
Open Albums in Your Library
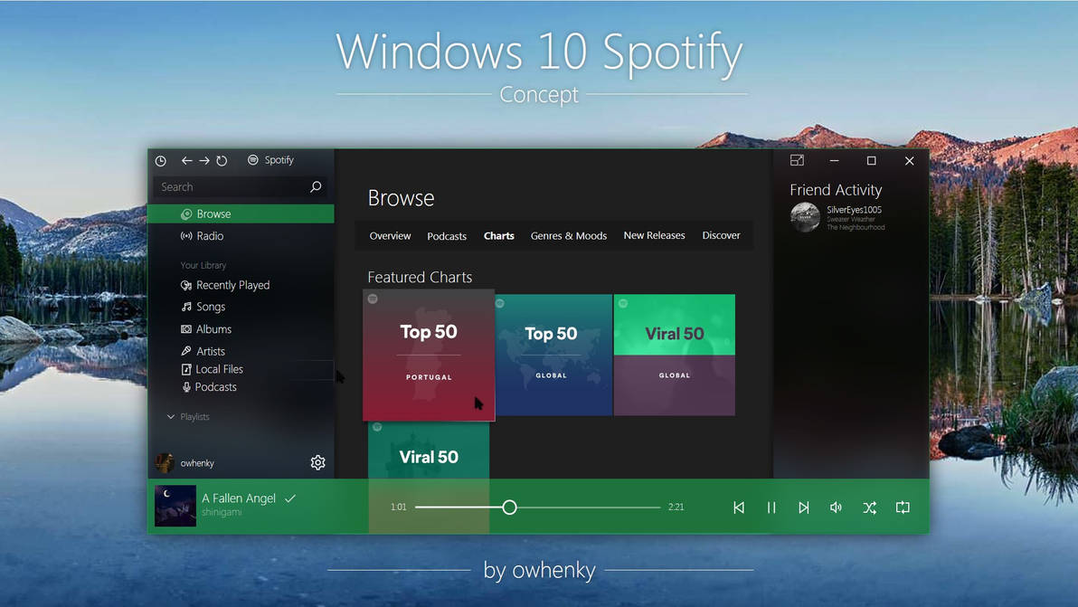(x=205, y=329)
